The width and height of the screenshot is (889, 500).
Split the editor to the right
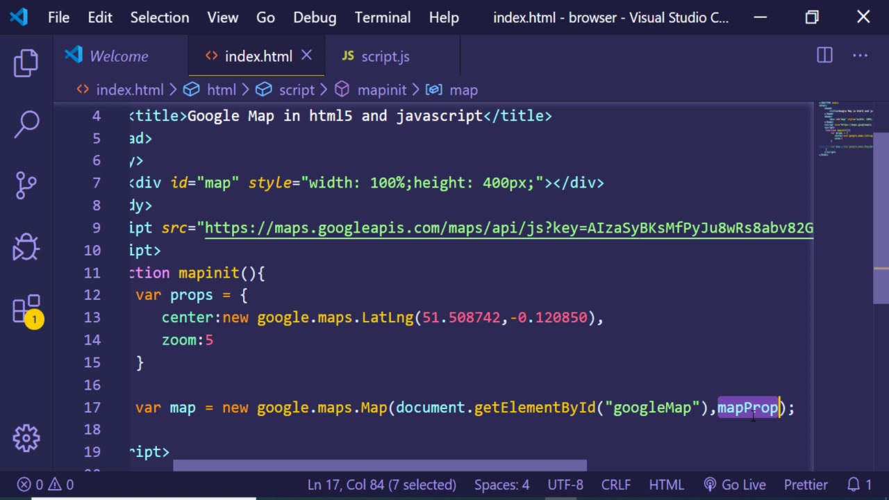824,56
